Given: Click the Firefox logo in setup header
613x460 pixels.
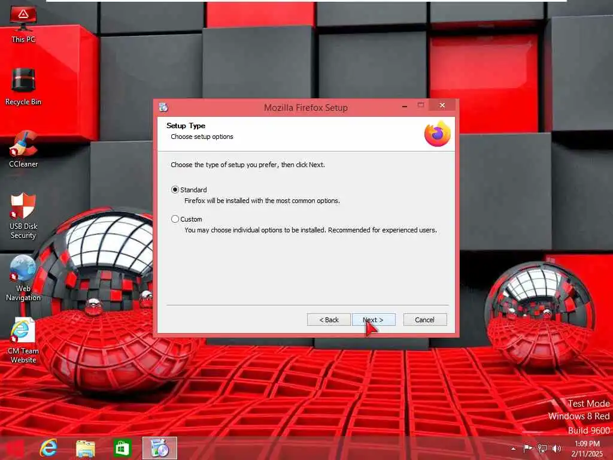Looking at the screenshot, I should [x=438, y=134].
